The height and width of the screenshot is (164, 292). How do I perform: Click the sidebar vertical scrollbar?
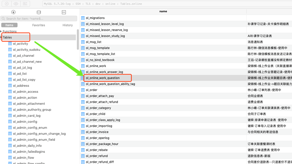[x=78, y=39]
